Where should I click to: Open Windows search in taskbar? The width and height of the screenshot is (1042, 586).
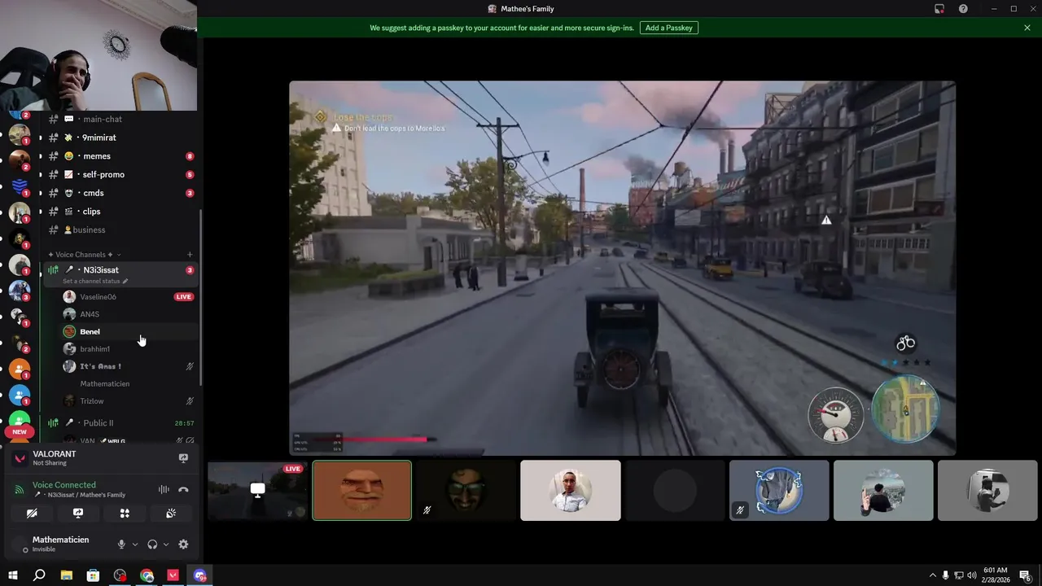39,575
